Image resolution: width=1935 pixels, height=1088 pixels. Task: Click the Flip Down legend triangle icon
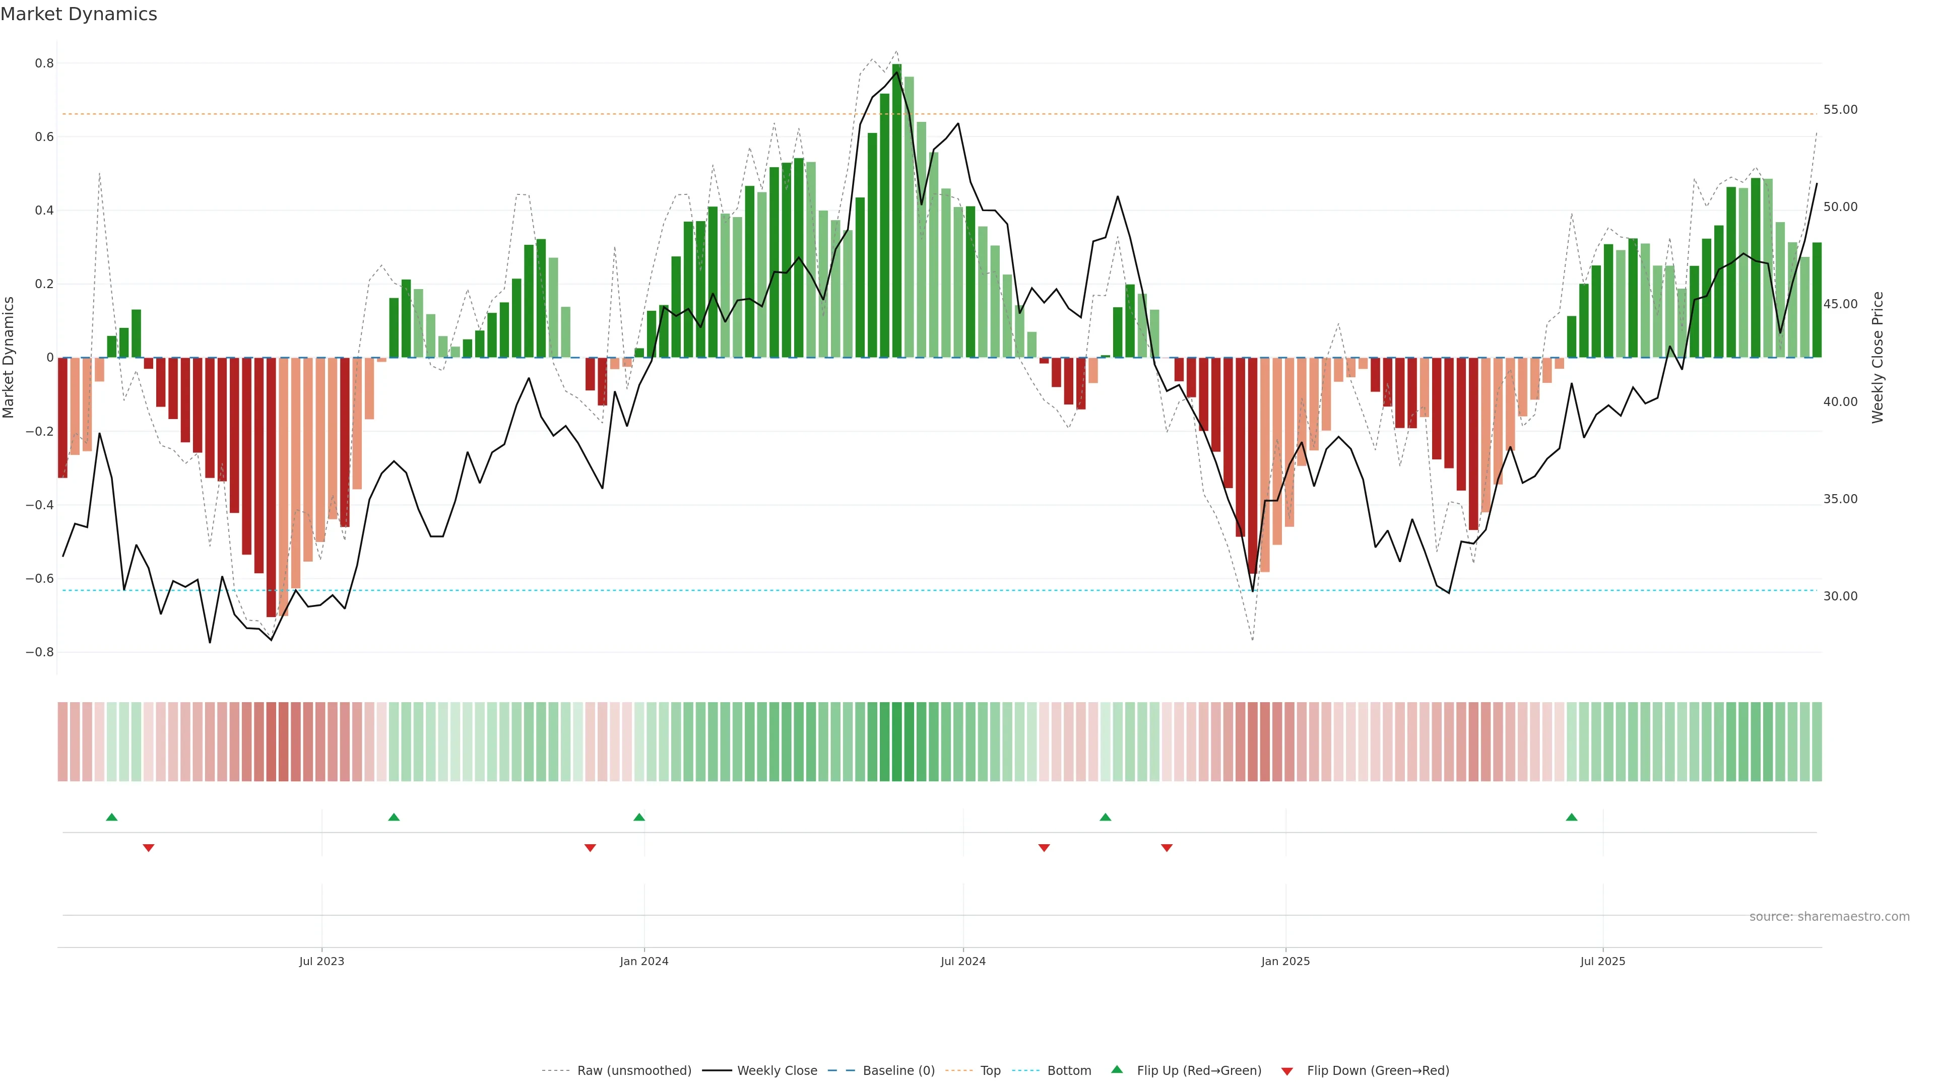click(1287, 1071)
